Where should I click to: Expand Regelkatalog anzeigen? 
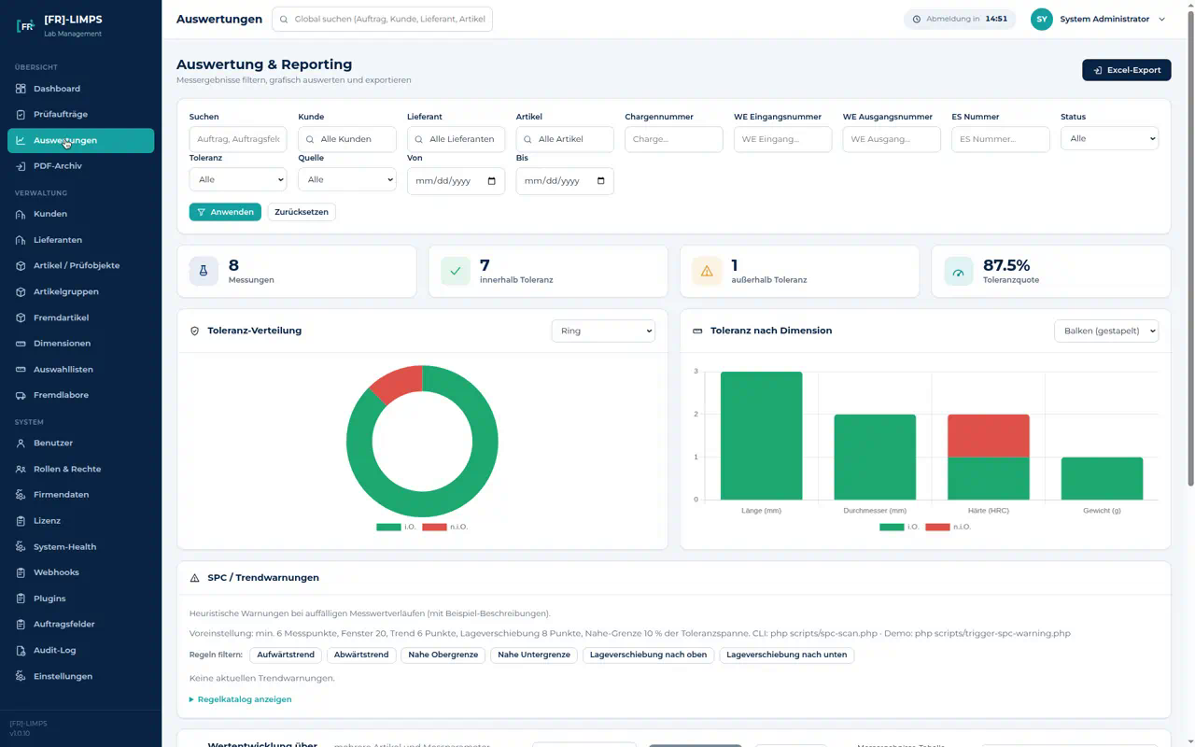(241, 699)
